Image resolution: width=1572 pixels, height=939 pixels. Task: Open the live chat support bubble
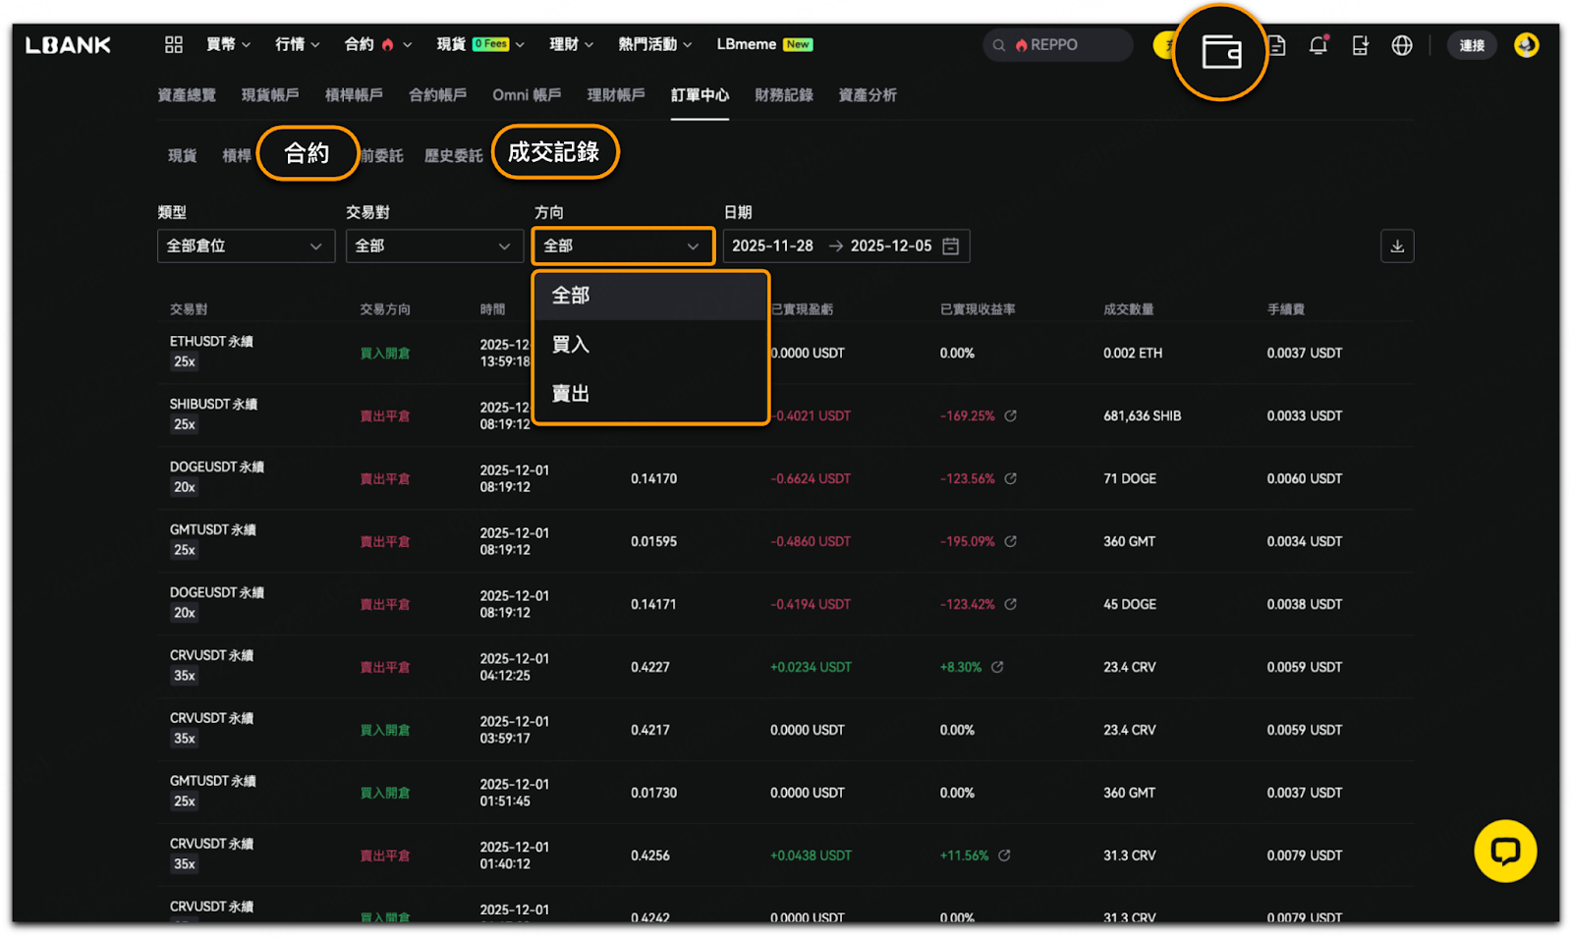point(1504,851)
